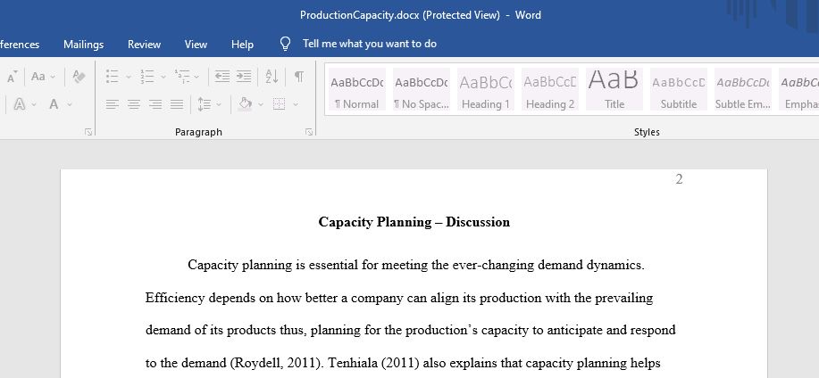Click the Borders icon
The width and height of the screenshot is (819, 378).
pos(280,105)
